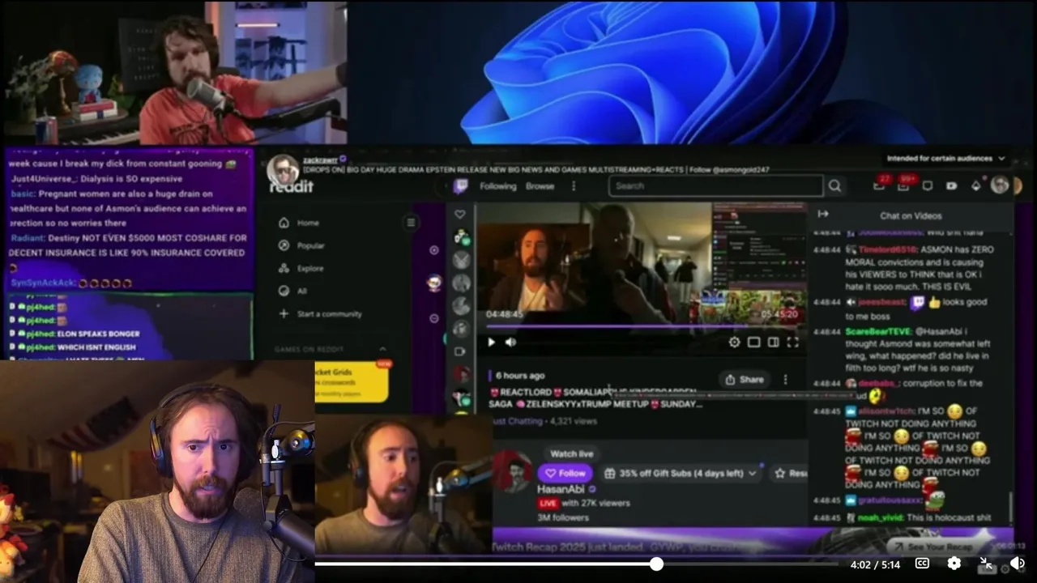Open the Twitch whispers icon
Screen dimensions: 1037x583
pos(928,185)
